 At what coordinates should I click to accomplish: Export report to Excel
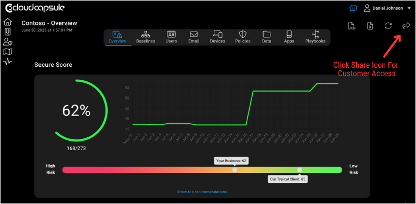[x=370, y=26]
